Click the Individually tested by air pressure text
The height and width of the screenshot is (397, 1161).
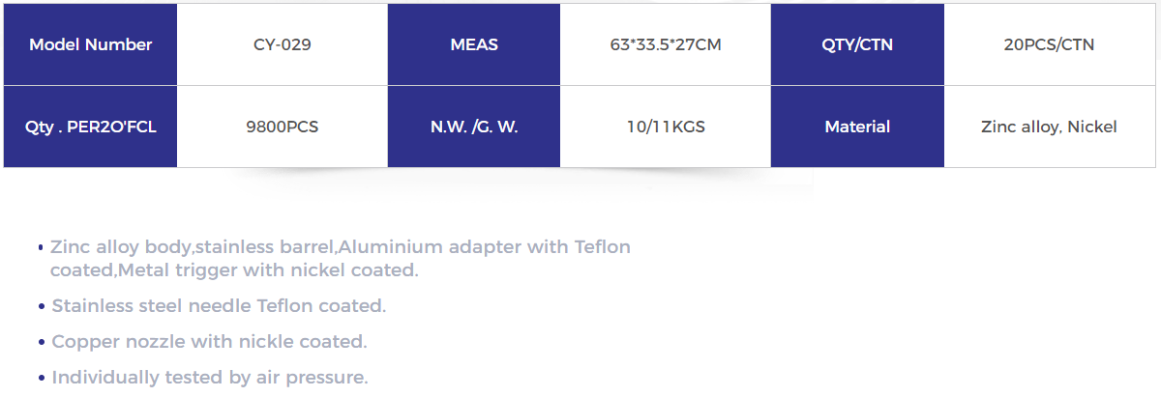tap(210, 378)
